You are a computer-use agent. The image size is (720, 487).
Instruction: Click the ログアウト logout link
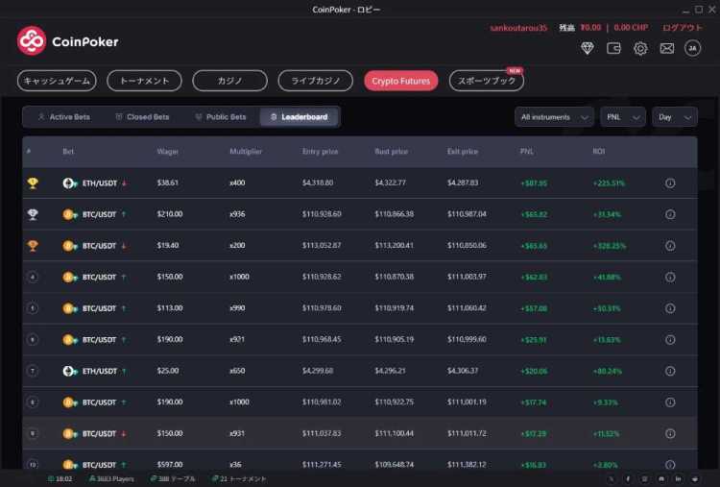[x=683, y=28]
